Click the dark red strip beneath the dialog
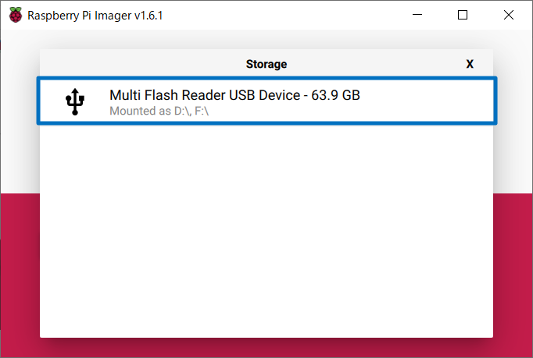This screenshot has width=533, height=358. point(266,347)
